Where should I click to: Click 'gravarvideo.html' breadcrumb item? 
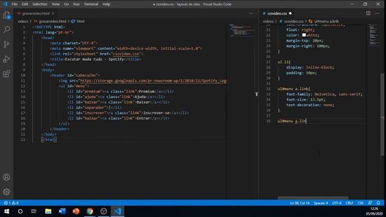[52, 22]
